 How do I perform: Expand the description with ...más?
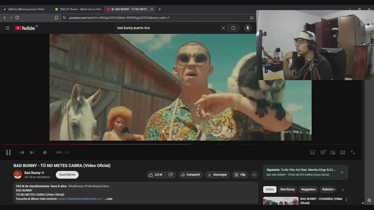[x=108, y=199]
